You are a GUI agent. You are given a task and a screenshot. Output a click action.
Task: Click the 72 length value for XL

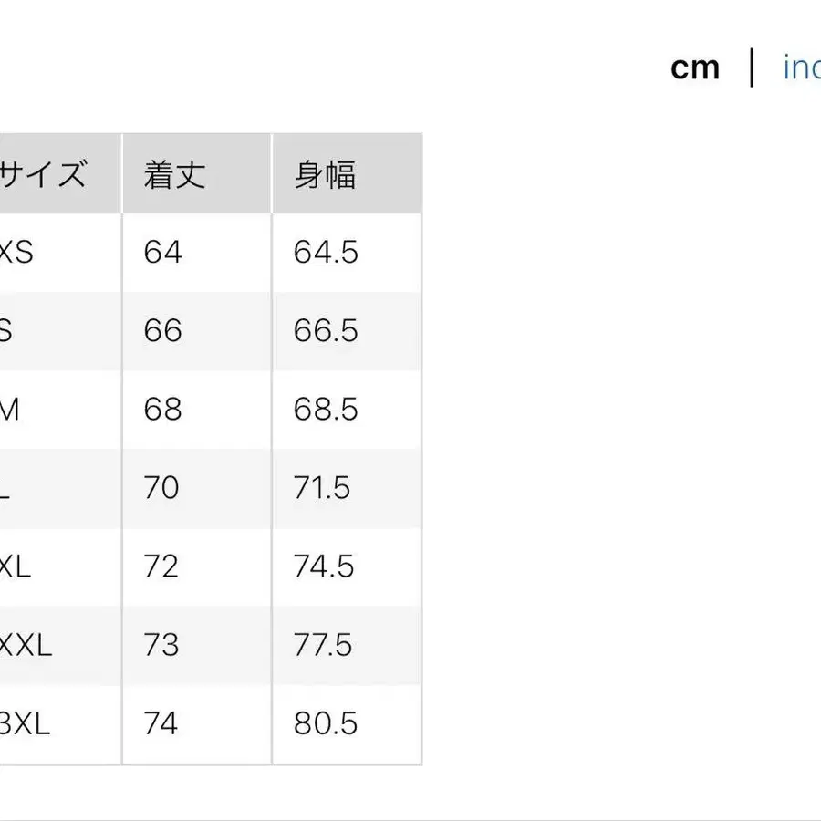click(x=161, y=566)
